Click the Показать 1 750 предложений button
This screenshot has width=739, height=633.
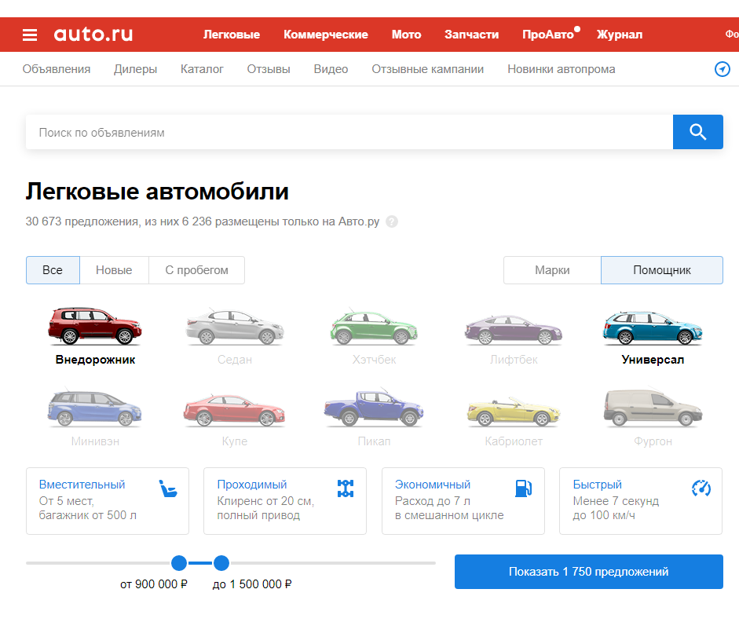click(x=588, y=572)
